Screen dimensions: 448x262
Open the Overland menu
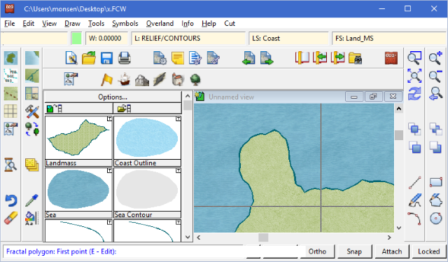pos(160,23)
